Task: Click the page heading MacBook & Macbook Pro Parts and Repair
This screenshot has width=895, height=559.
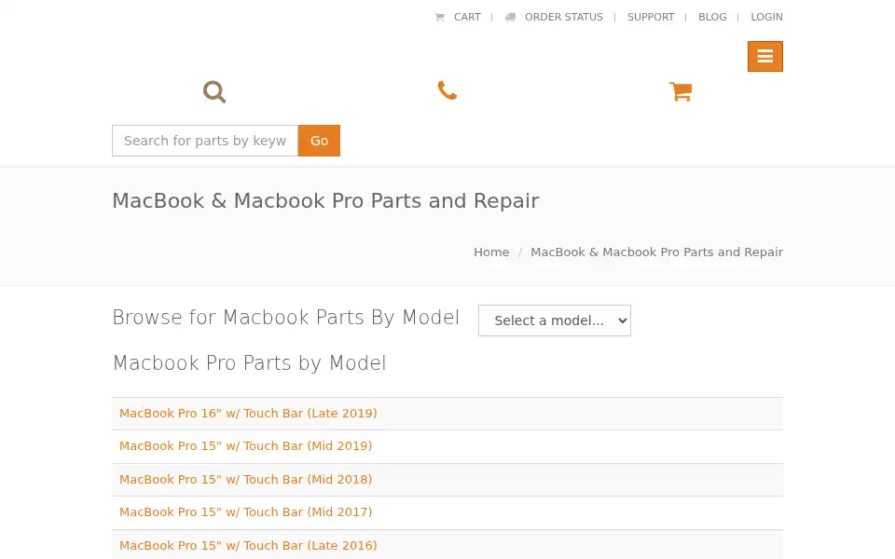Action: 325,201
